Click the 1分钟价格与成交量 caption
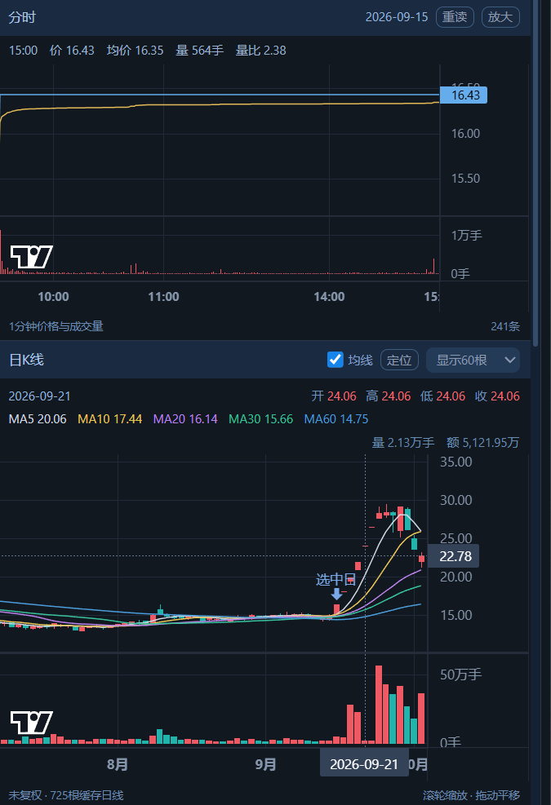 56,326
